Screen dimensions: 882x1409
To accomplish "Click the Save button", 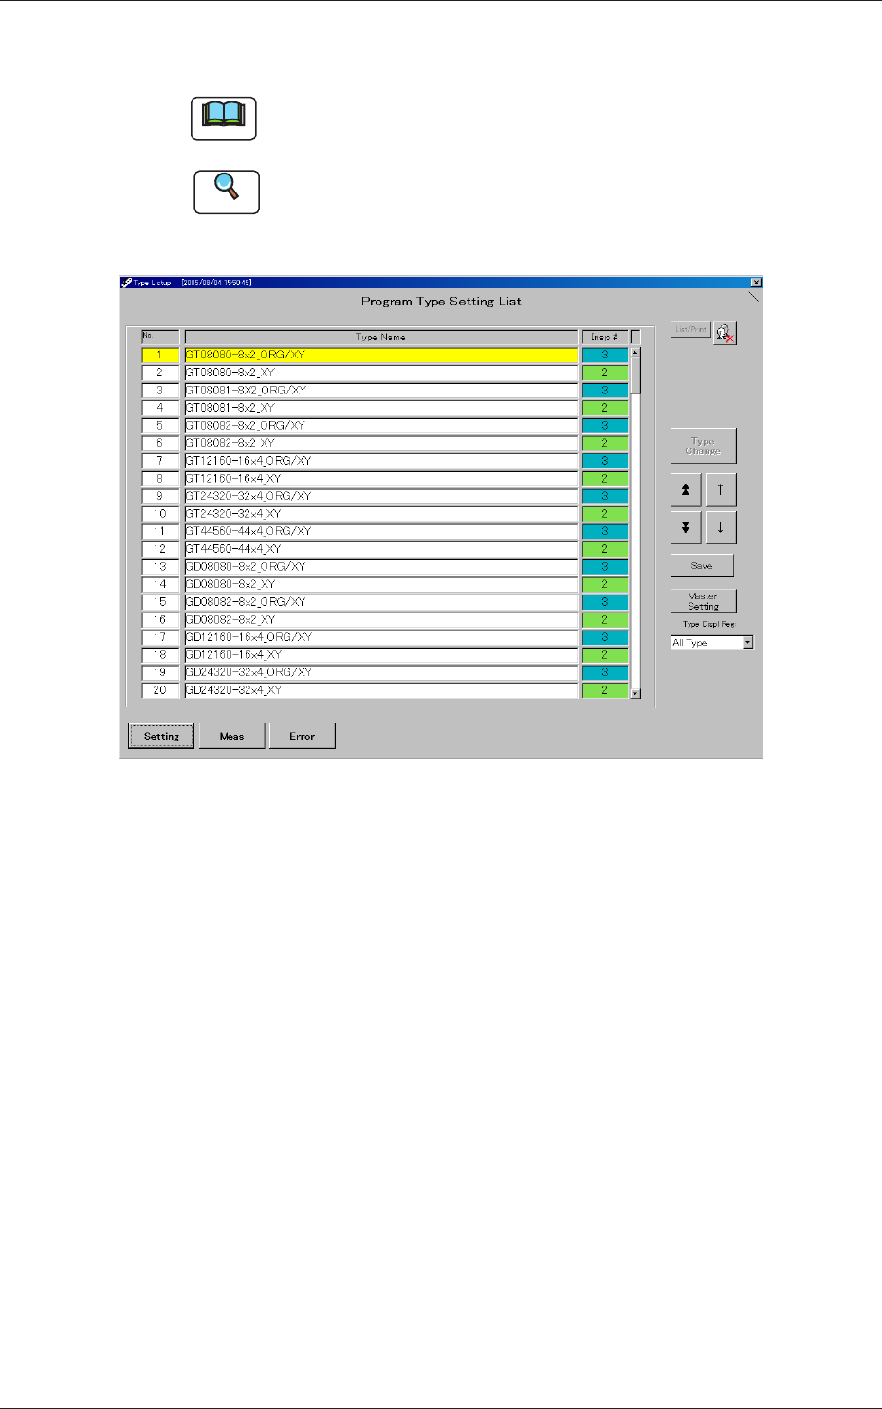I will click(x=702, y=566).
